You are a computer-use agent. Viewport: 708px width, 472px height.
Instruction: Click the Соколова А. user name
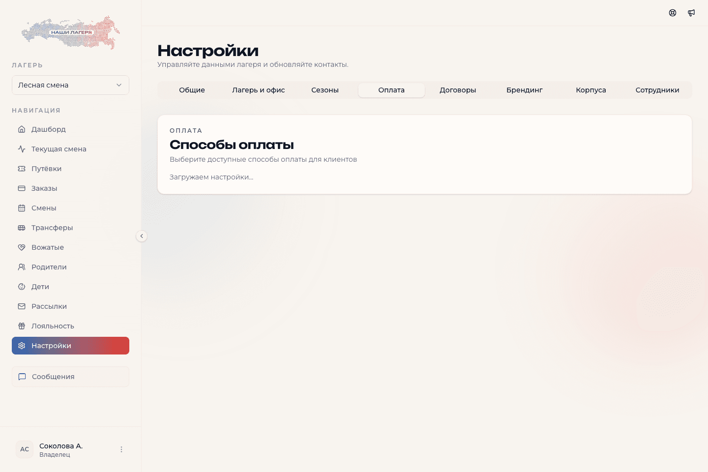pos(61,446)
